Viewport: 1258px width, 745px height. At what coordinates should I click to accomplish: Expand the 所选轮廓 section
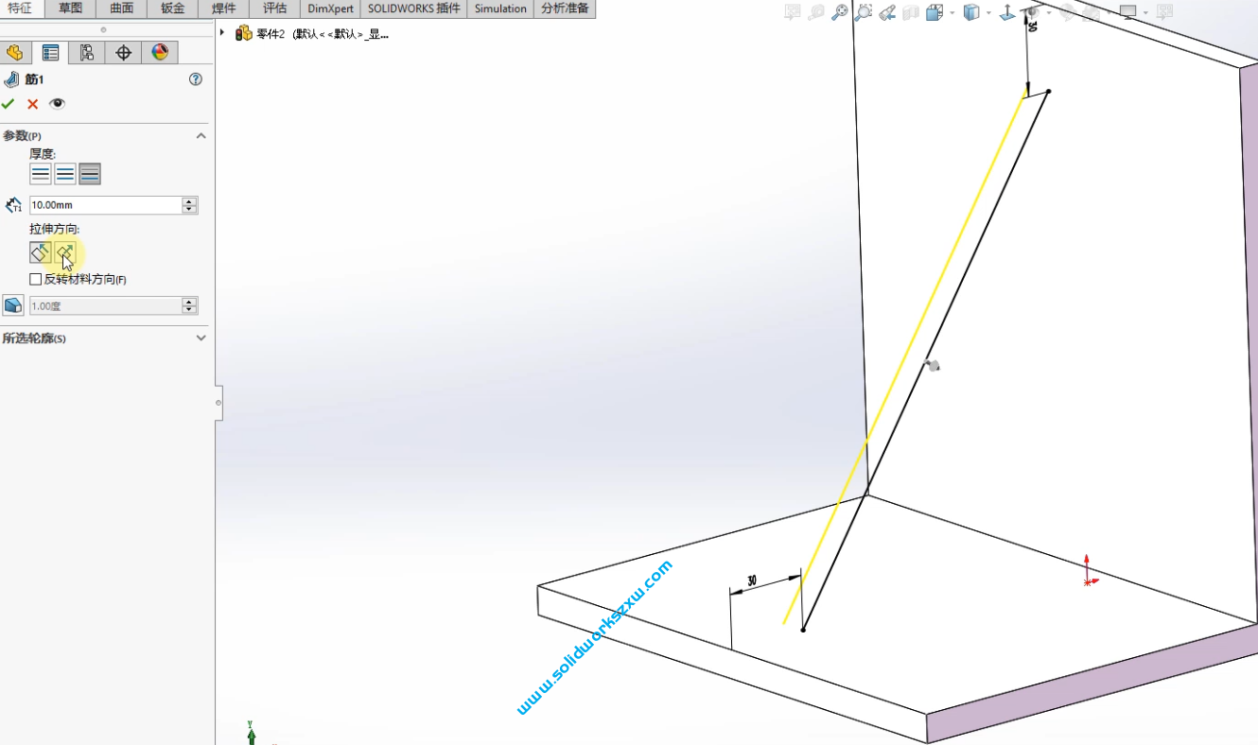[201, 338]
